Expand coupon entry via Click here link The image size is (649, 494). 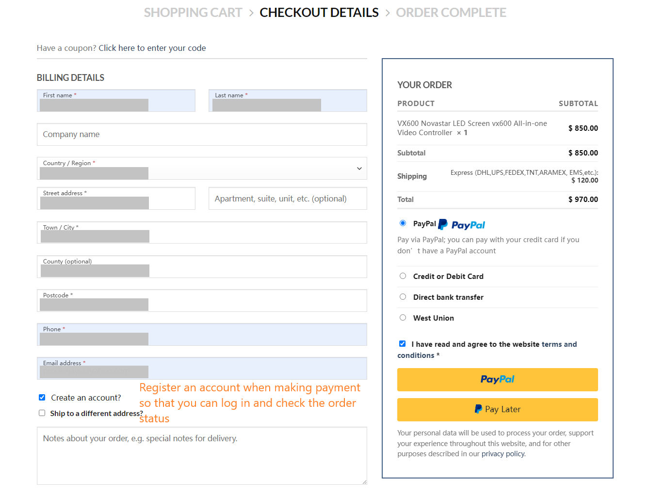pos(152,48)
